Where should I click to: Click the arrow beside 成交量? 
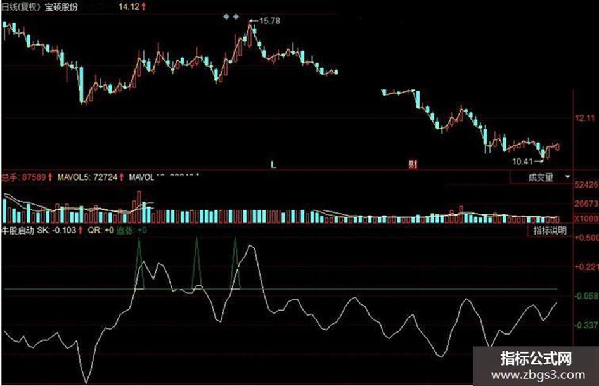tap(567, 177)
